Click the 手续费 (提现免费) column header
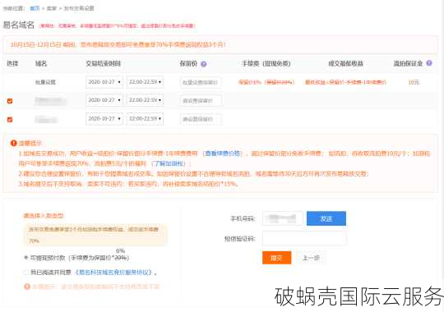The width and height of the screenshot is (444, 312). coord(266,63)
